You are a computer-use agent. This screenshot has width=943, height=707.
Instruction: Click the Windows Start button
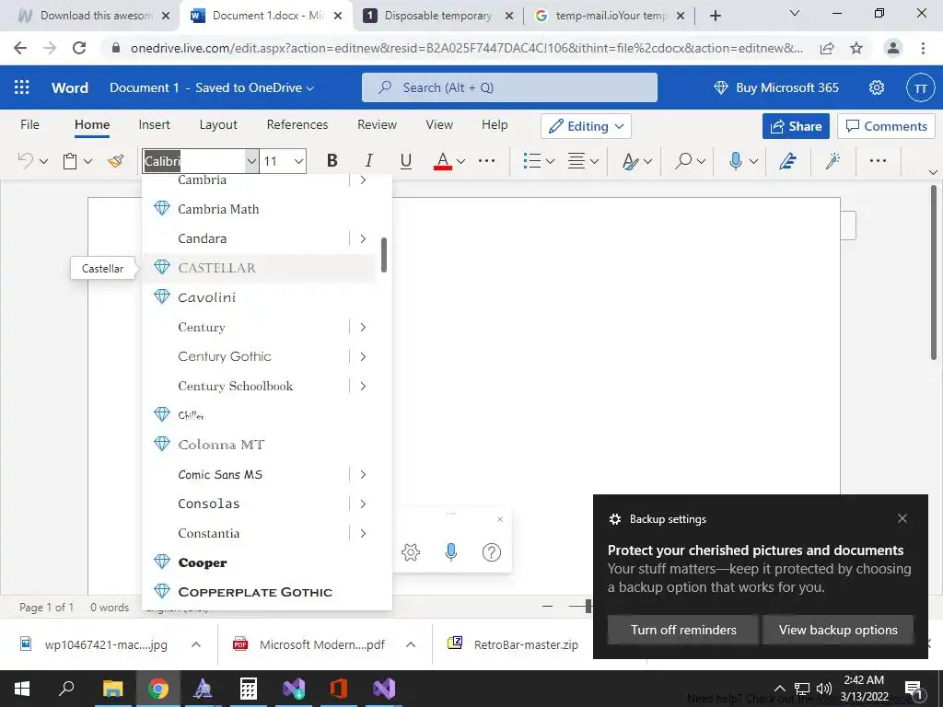click(x=22, y=689)
